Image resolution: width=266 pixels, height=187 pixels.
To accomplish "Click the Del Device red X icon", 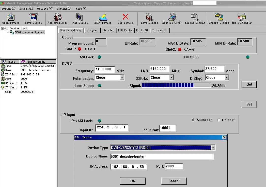I will [x=125, y=17].
